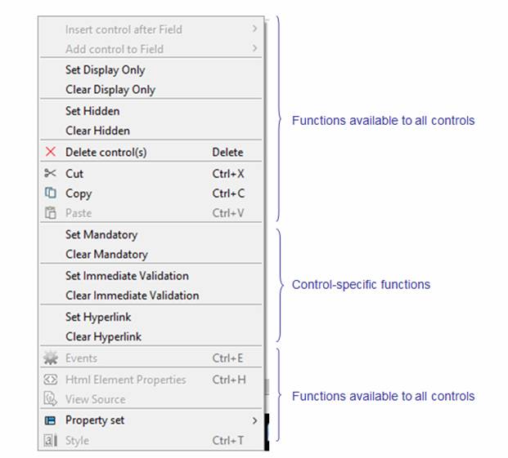The width and height of the screenshot is (508, 458).
Task: Choose Set Hyperlink menu entry
Action: [x=98, y=317]
